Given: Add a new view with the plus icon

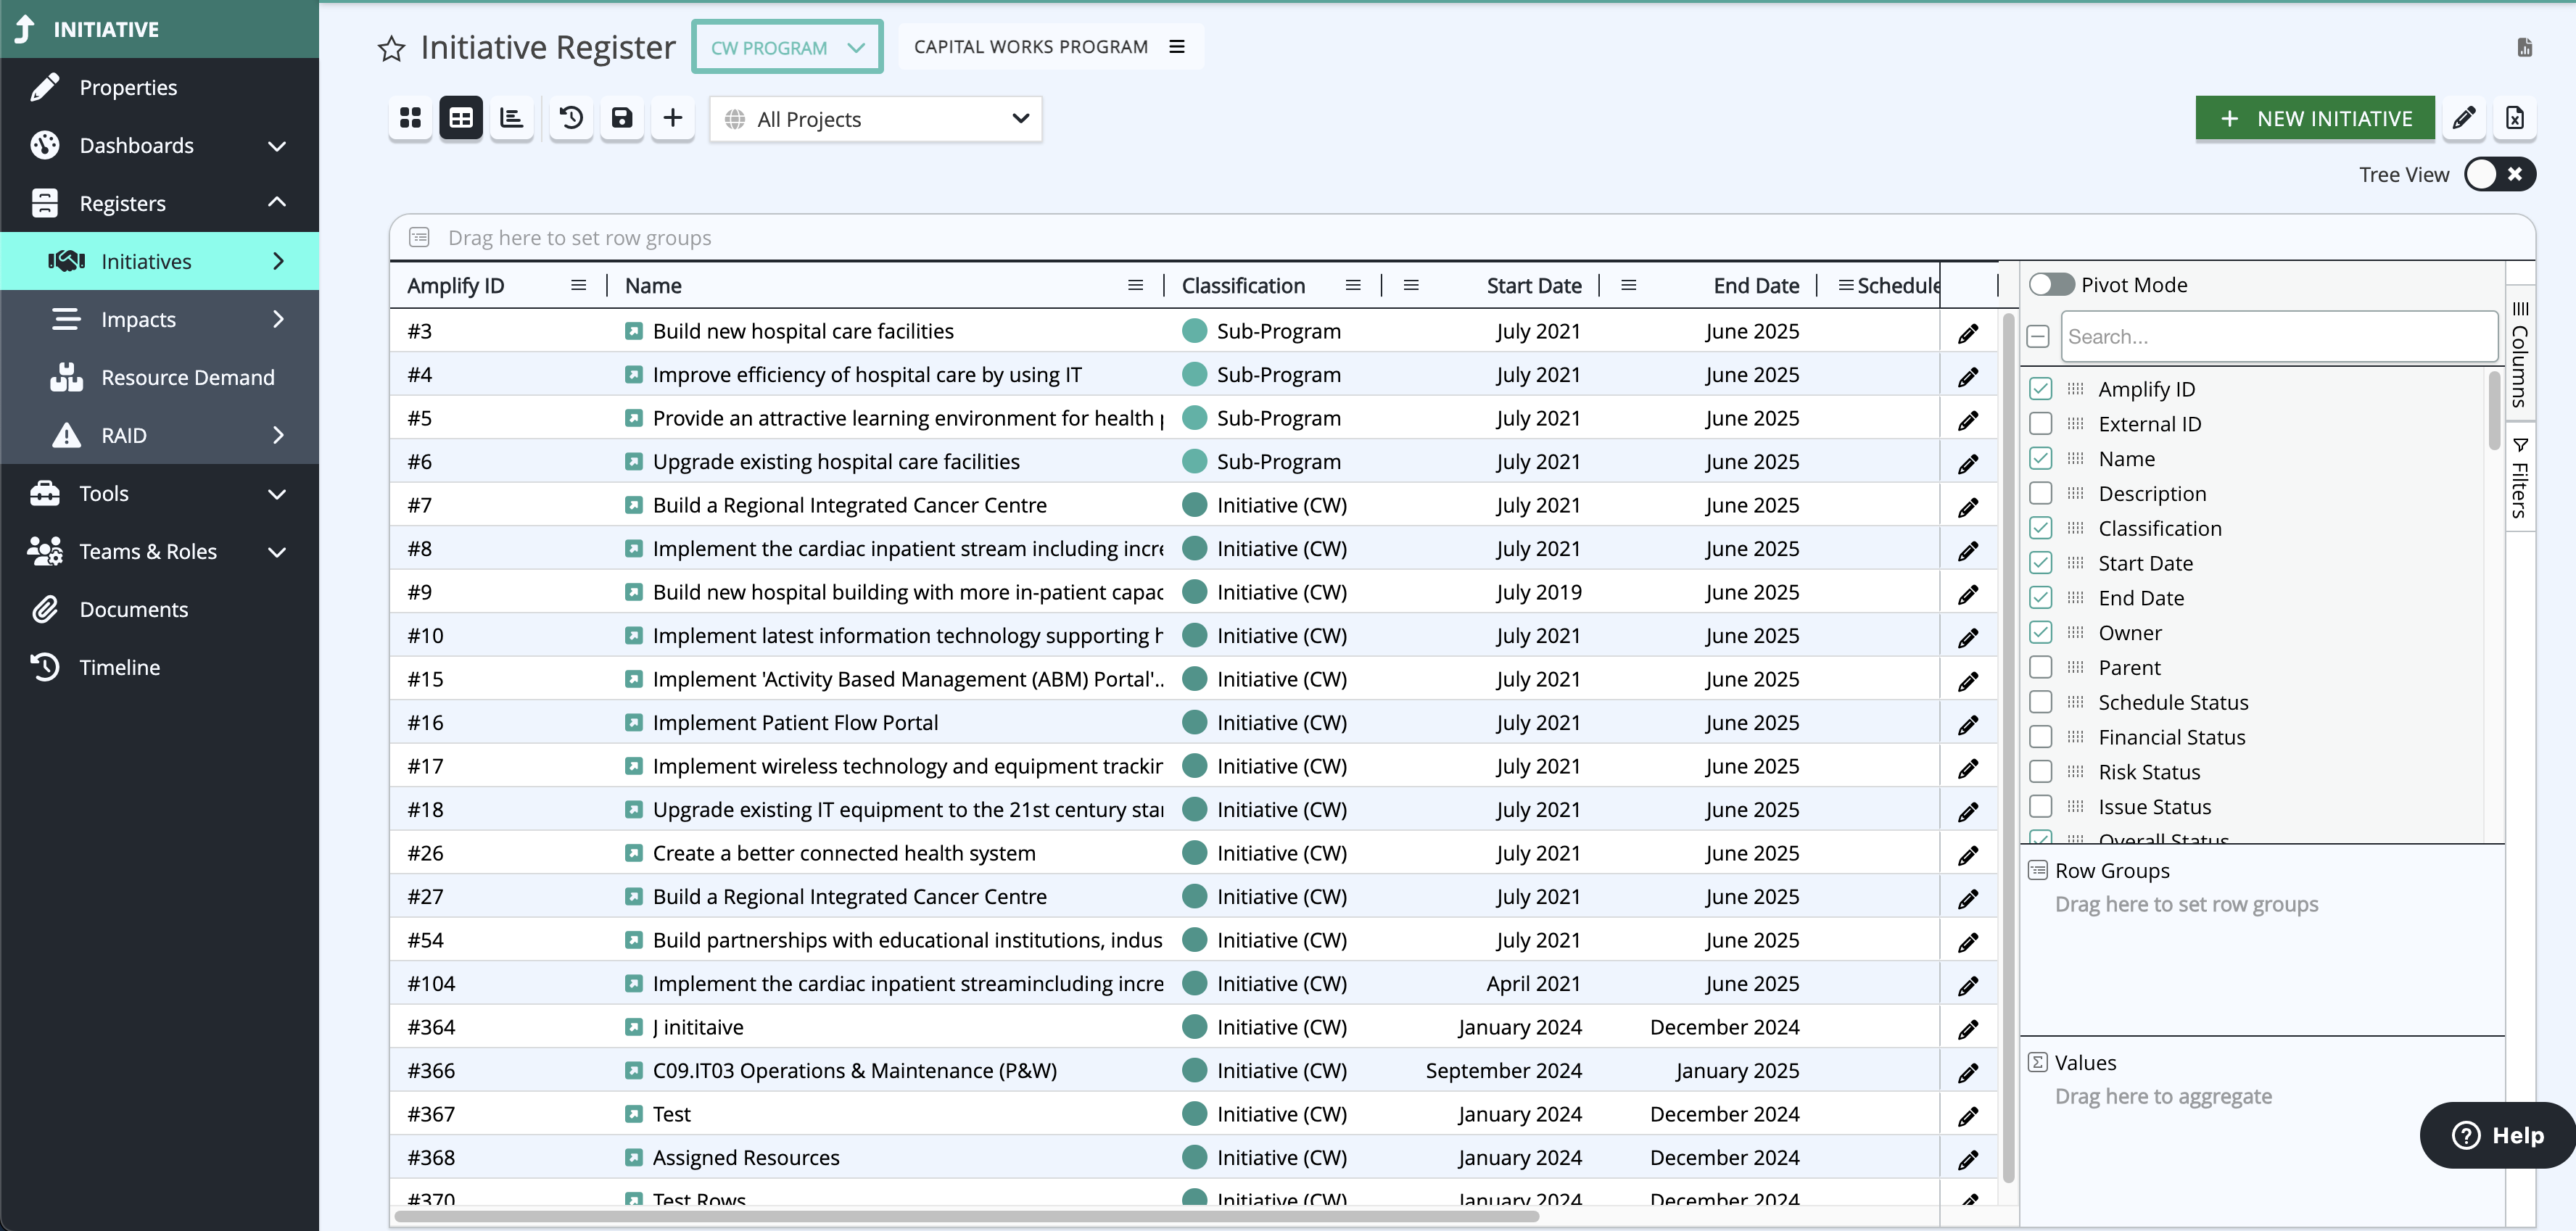Looking at the screenshot, I should (673, 118).
